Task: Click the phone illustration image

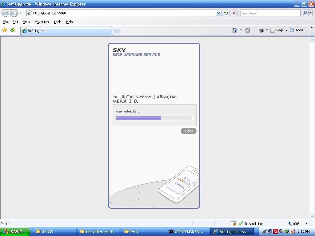Action: 179,184
